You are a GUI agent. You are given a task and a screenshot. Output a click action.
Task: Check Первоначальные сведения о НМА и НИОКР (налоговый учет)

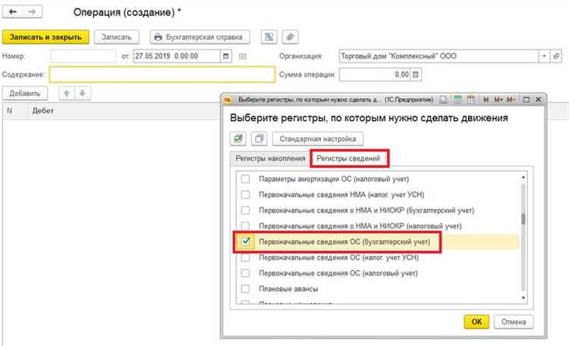tap(246, 226)
